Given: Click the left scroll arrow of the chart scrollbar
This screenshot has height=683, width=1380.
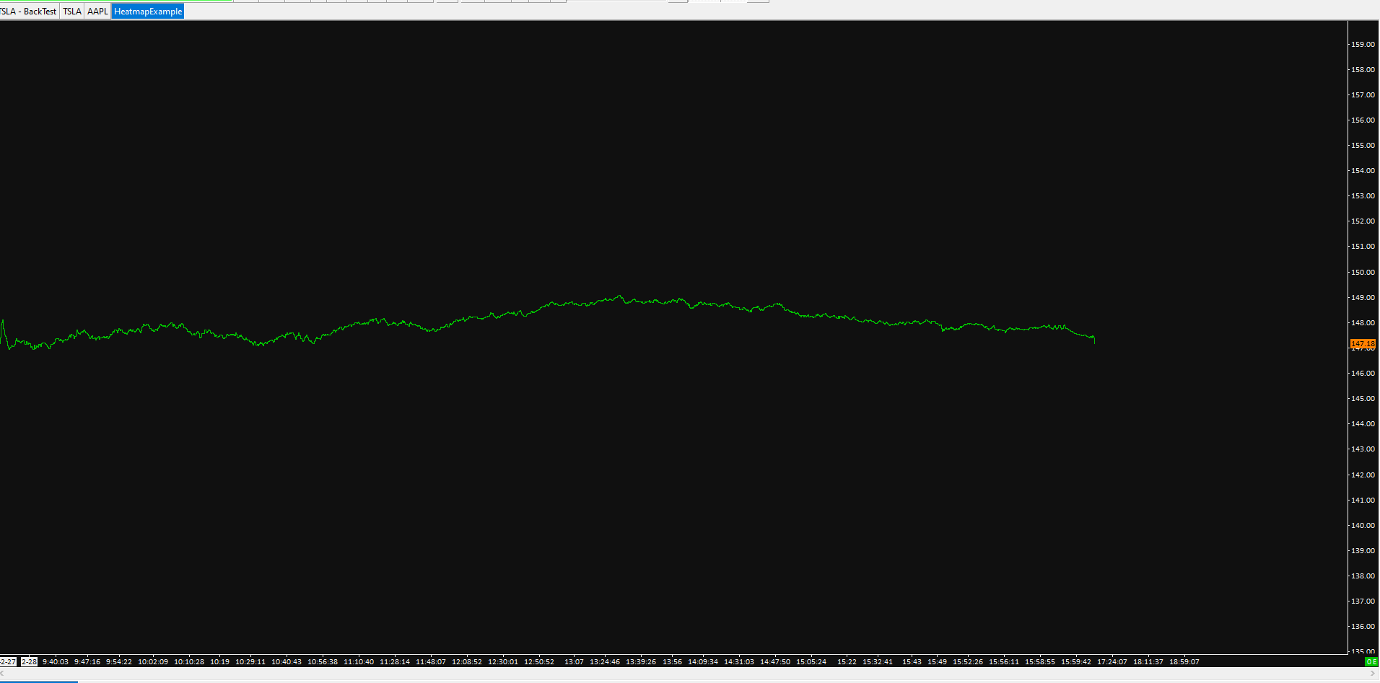Looking at the screenshot, I should point(3,674).
